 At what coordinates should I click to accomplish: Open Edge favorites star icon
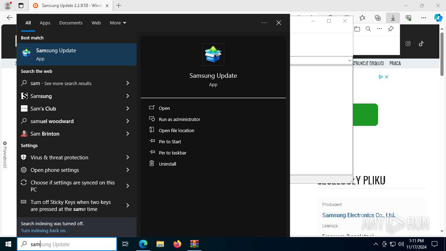pos(362,18)
